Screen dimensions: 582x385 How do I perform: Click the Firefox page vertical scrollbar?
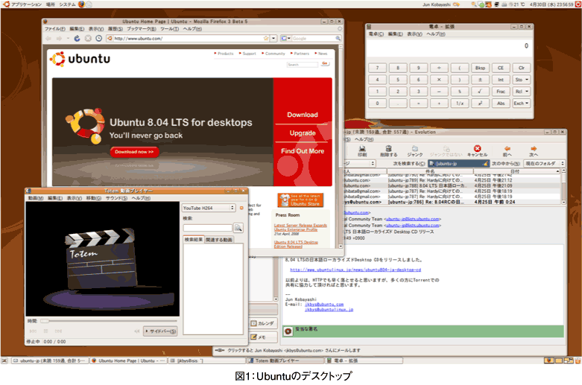341,147
